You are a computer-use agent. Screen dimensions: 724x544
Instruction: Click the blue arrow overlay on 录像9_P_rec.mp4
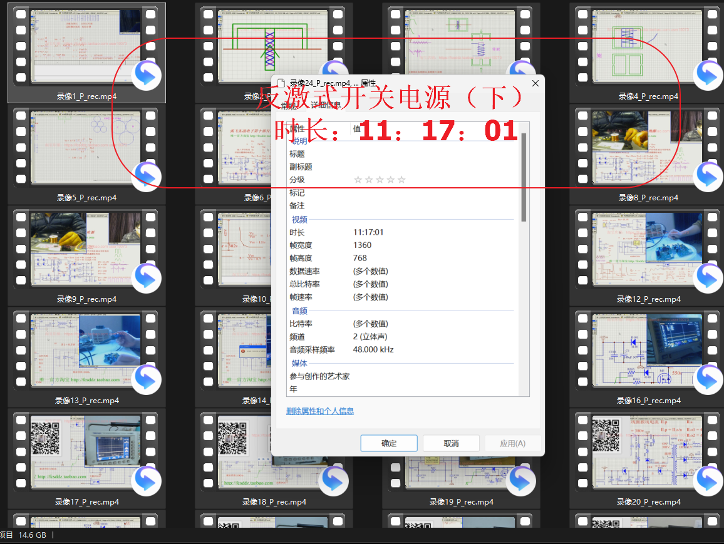(147, 278)
